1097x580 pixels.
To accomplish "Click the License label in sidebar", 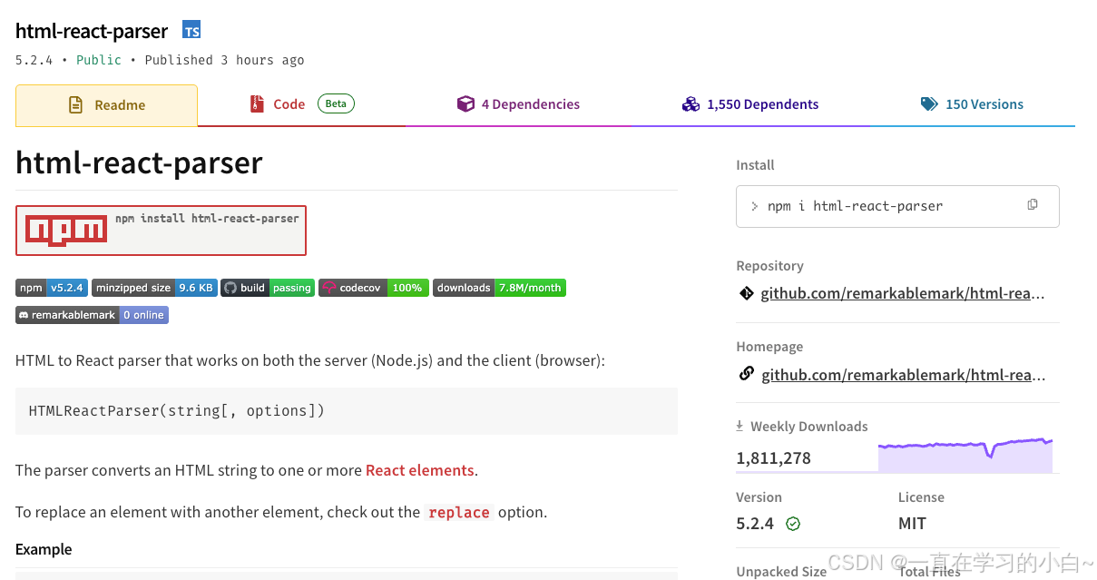I will coord(921,497).
